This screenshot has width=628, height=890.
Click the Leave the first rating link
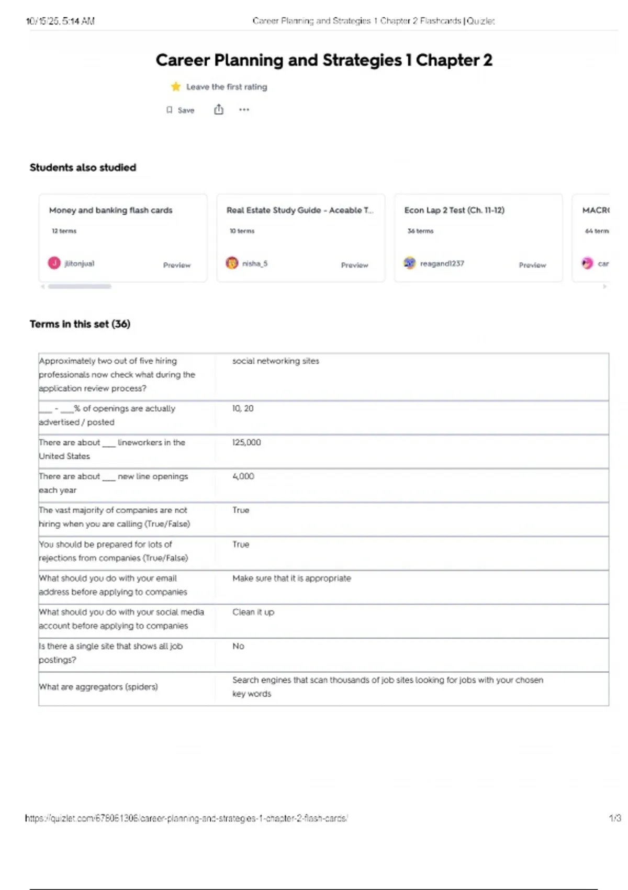(x=227, y=87)
